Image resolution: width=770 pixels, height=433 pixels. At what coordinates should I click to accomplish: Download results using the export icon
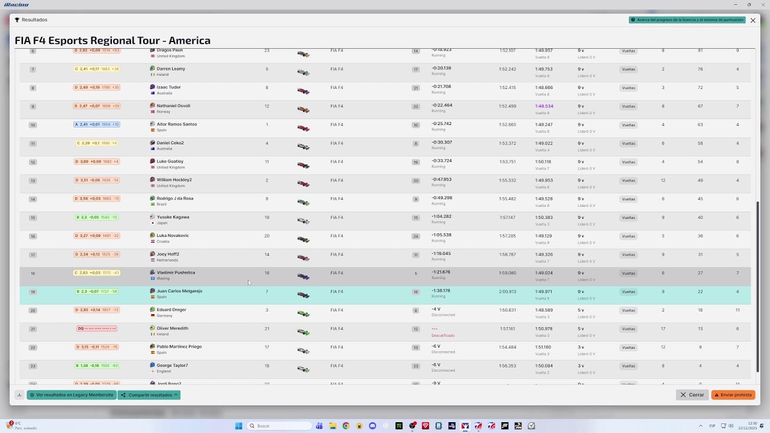point(20,395)
